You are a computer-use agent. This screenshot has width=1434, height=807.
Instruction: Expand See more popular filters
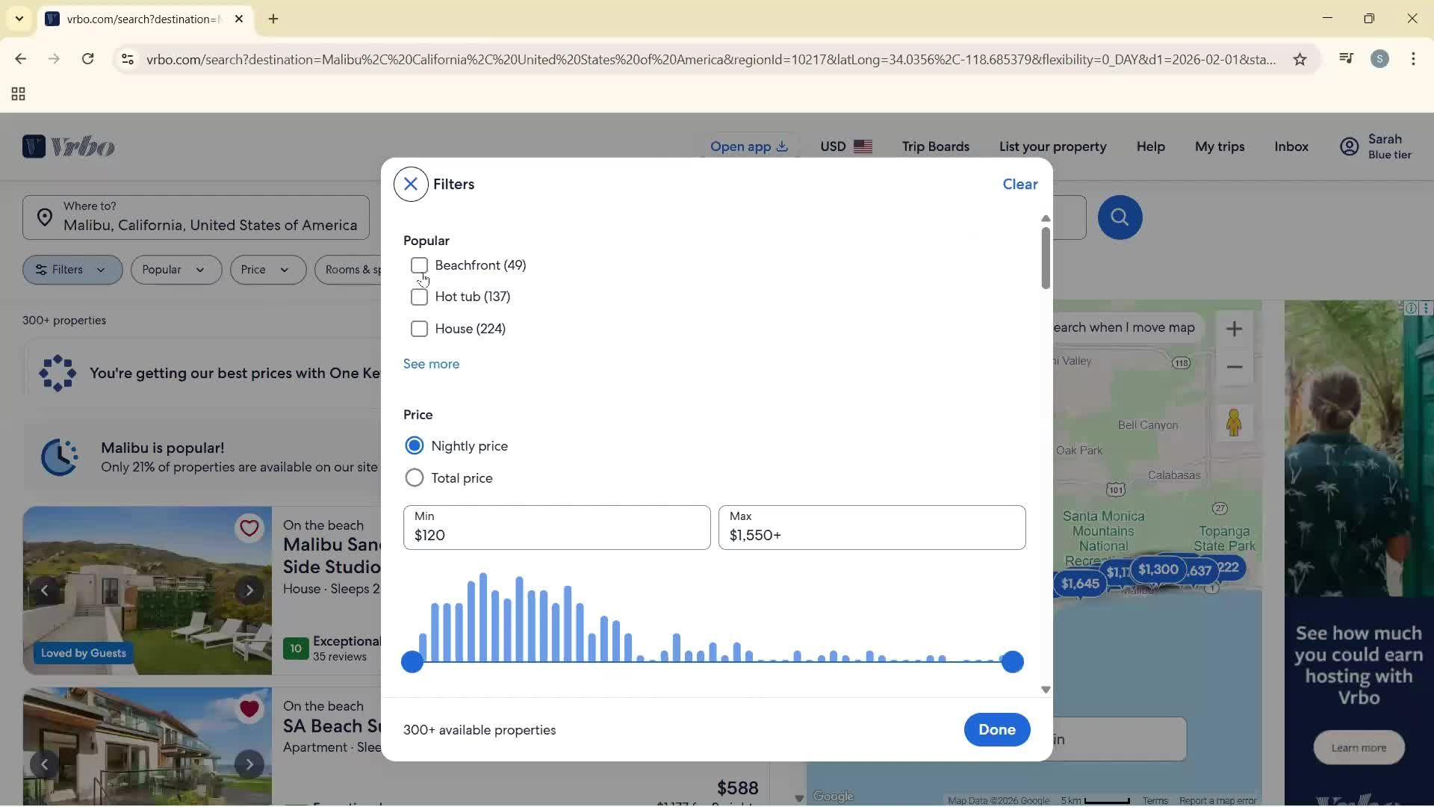point(431,364)
